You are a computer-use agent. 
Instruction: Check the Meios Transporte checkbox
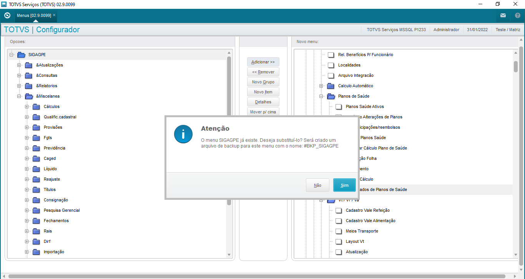[339, 231]
